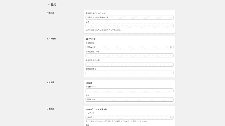This screenshot has height=126, width=225.
Task: Go back using the arrow beside 設定
Action: 48,5
